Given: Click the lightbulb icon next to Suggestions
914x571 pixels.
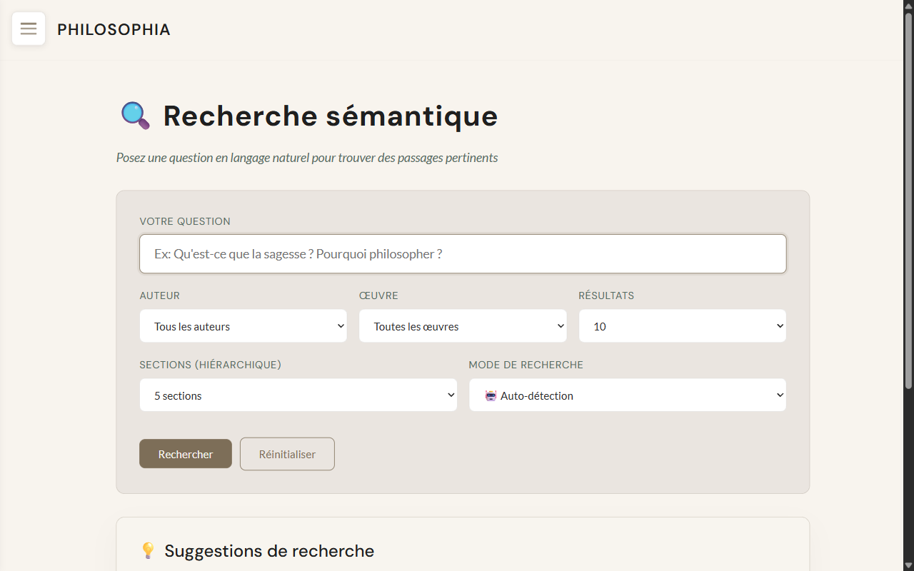Looking at the screenshot, I should click(148, 550).
